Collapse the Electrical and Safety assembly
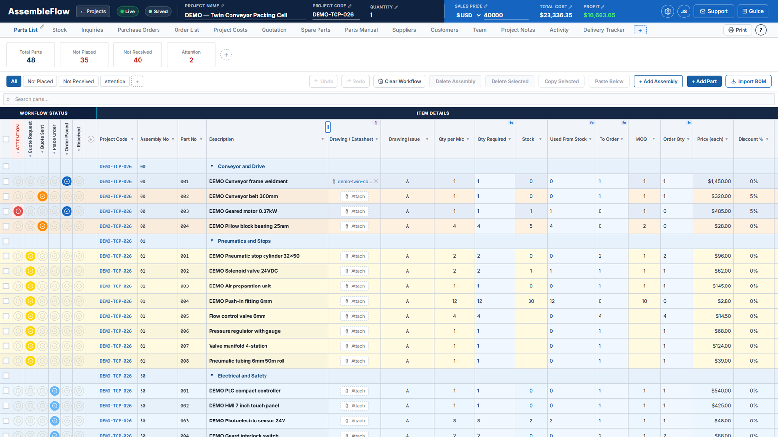This screenshot has height=437, width=778. (x=212, y=376)
